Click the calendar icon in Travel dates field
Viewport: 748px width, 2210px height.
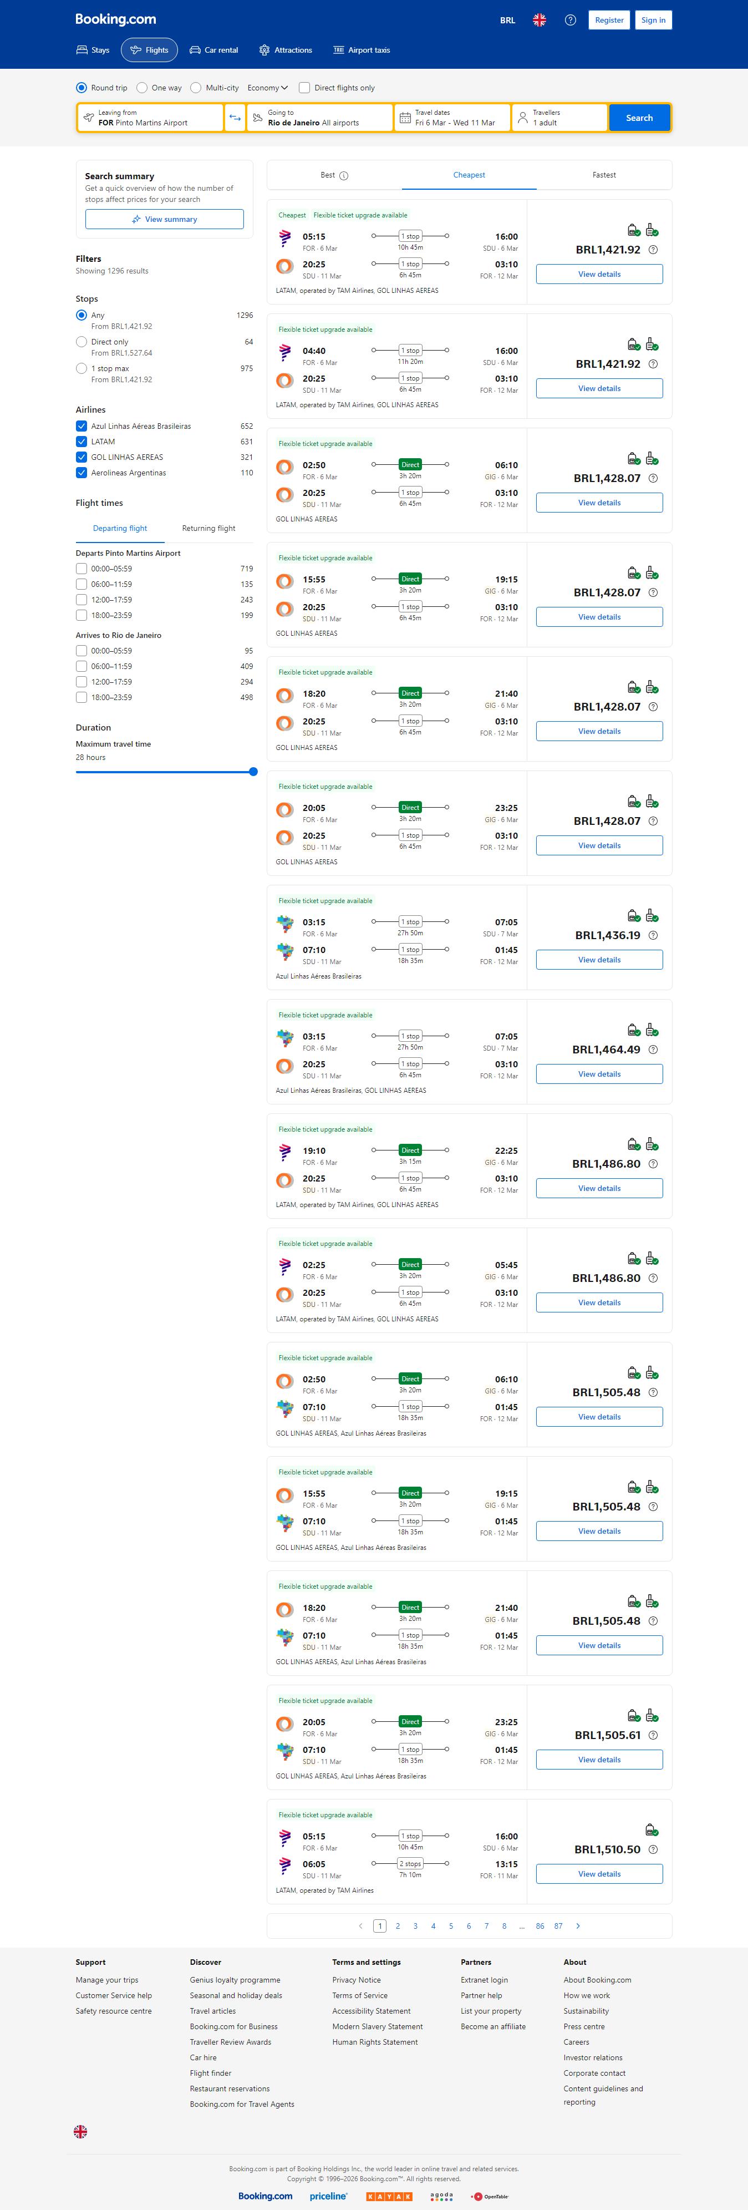tap(405, 118)
